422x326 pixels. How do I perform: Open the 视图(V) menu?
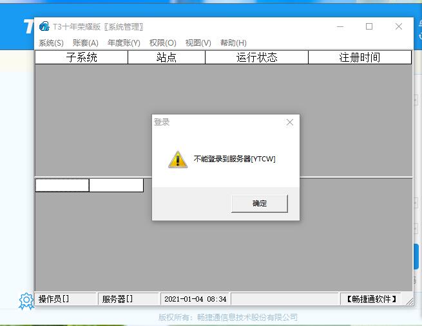click(198, 43)
